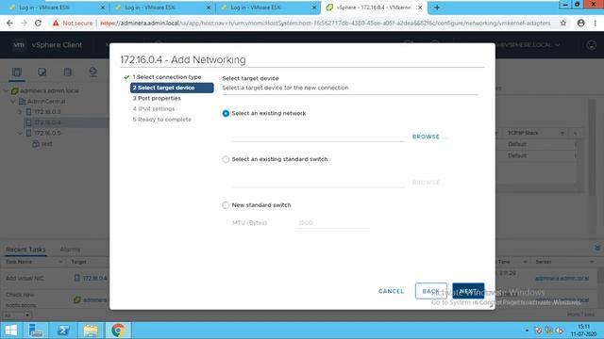
Task: Open Task Name column filter dropdown
Action: tap(60, 262)
